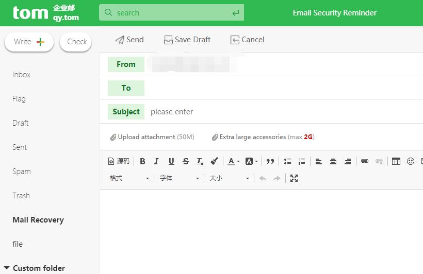Click the remove format icon

200,161
